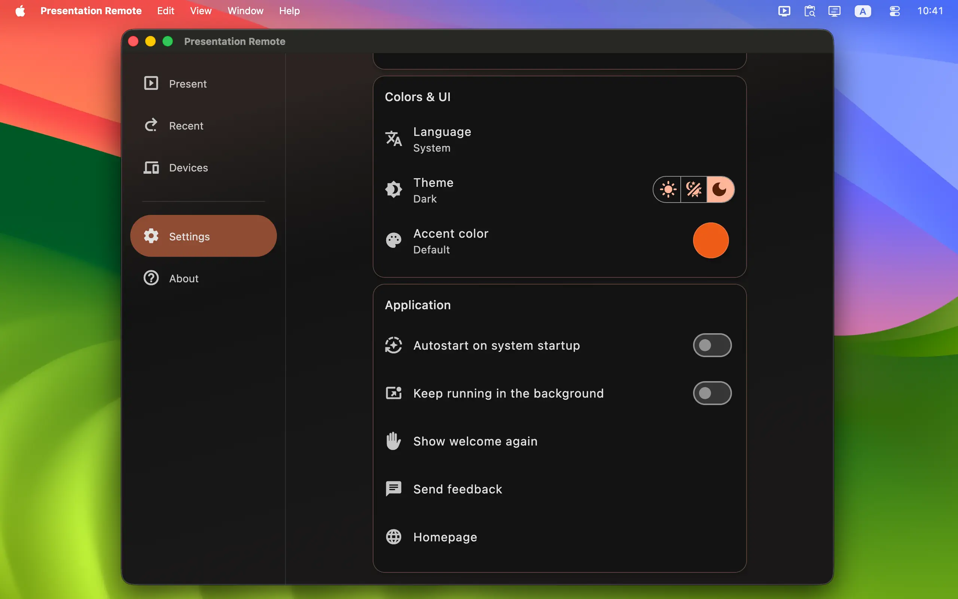The height and width of the screenshot is (599, 958).
Task: Click Show welcome again
Action: click(560, 441)
